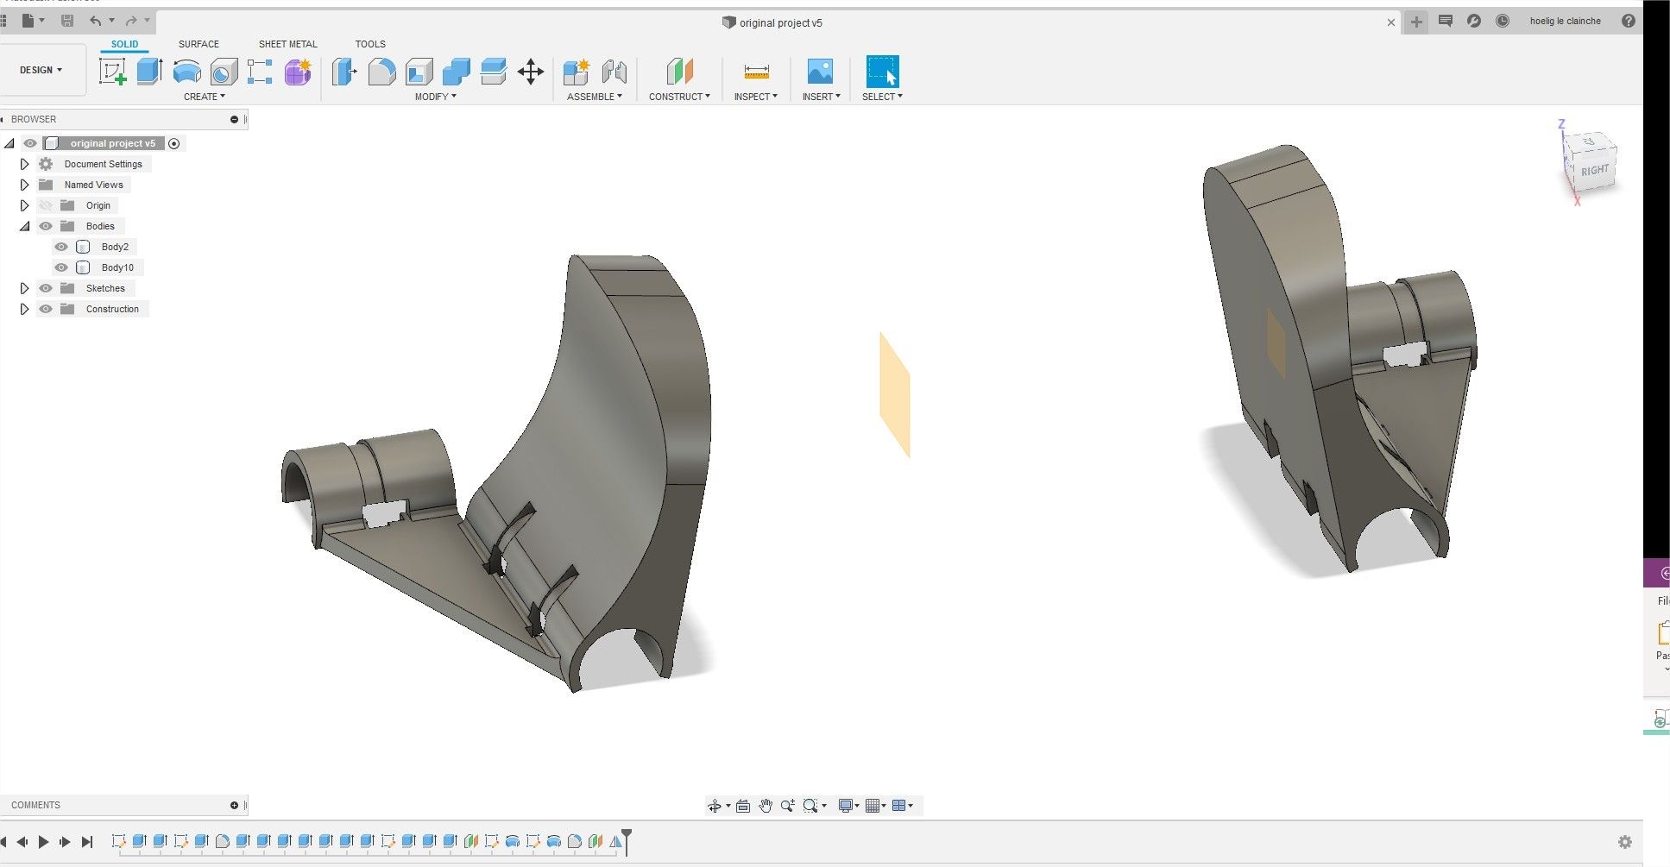Viewport: 1670px width, 867px height.
Task: Select the Create Sketch tool
Action: point(112,72)
